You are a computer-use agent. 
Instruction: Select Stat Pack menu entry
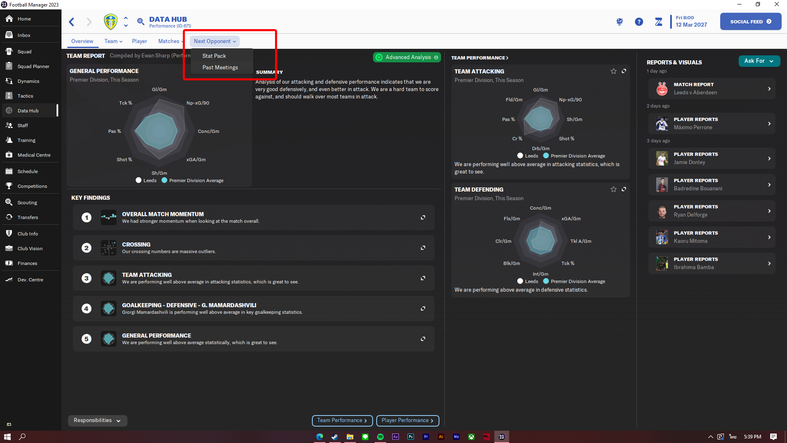[x=214, y=56]
